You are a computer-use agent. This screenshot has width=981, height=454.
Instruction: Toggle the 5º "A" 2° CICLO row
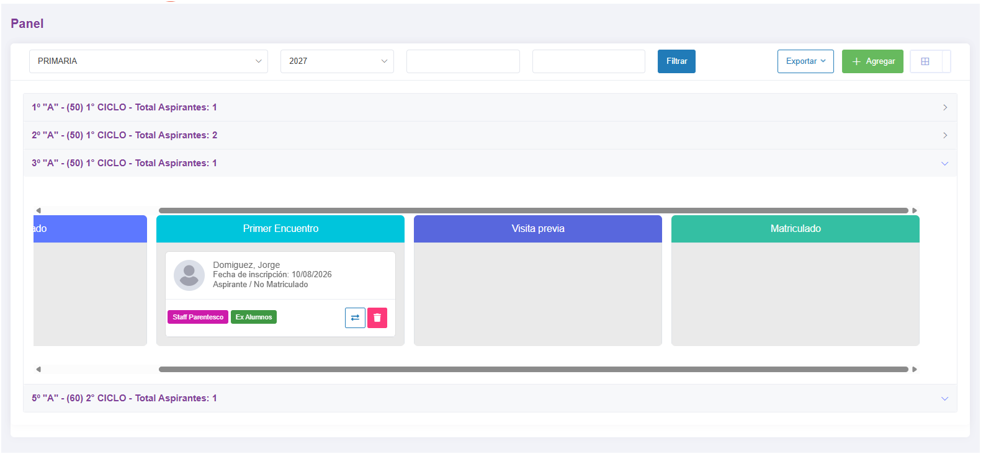[490, 398]
